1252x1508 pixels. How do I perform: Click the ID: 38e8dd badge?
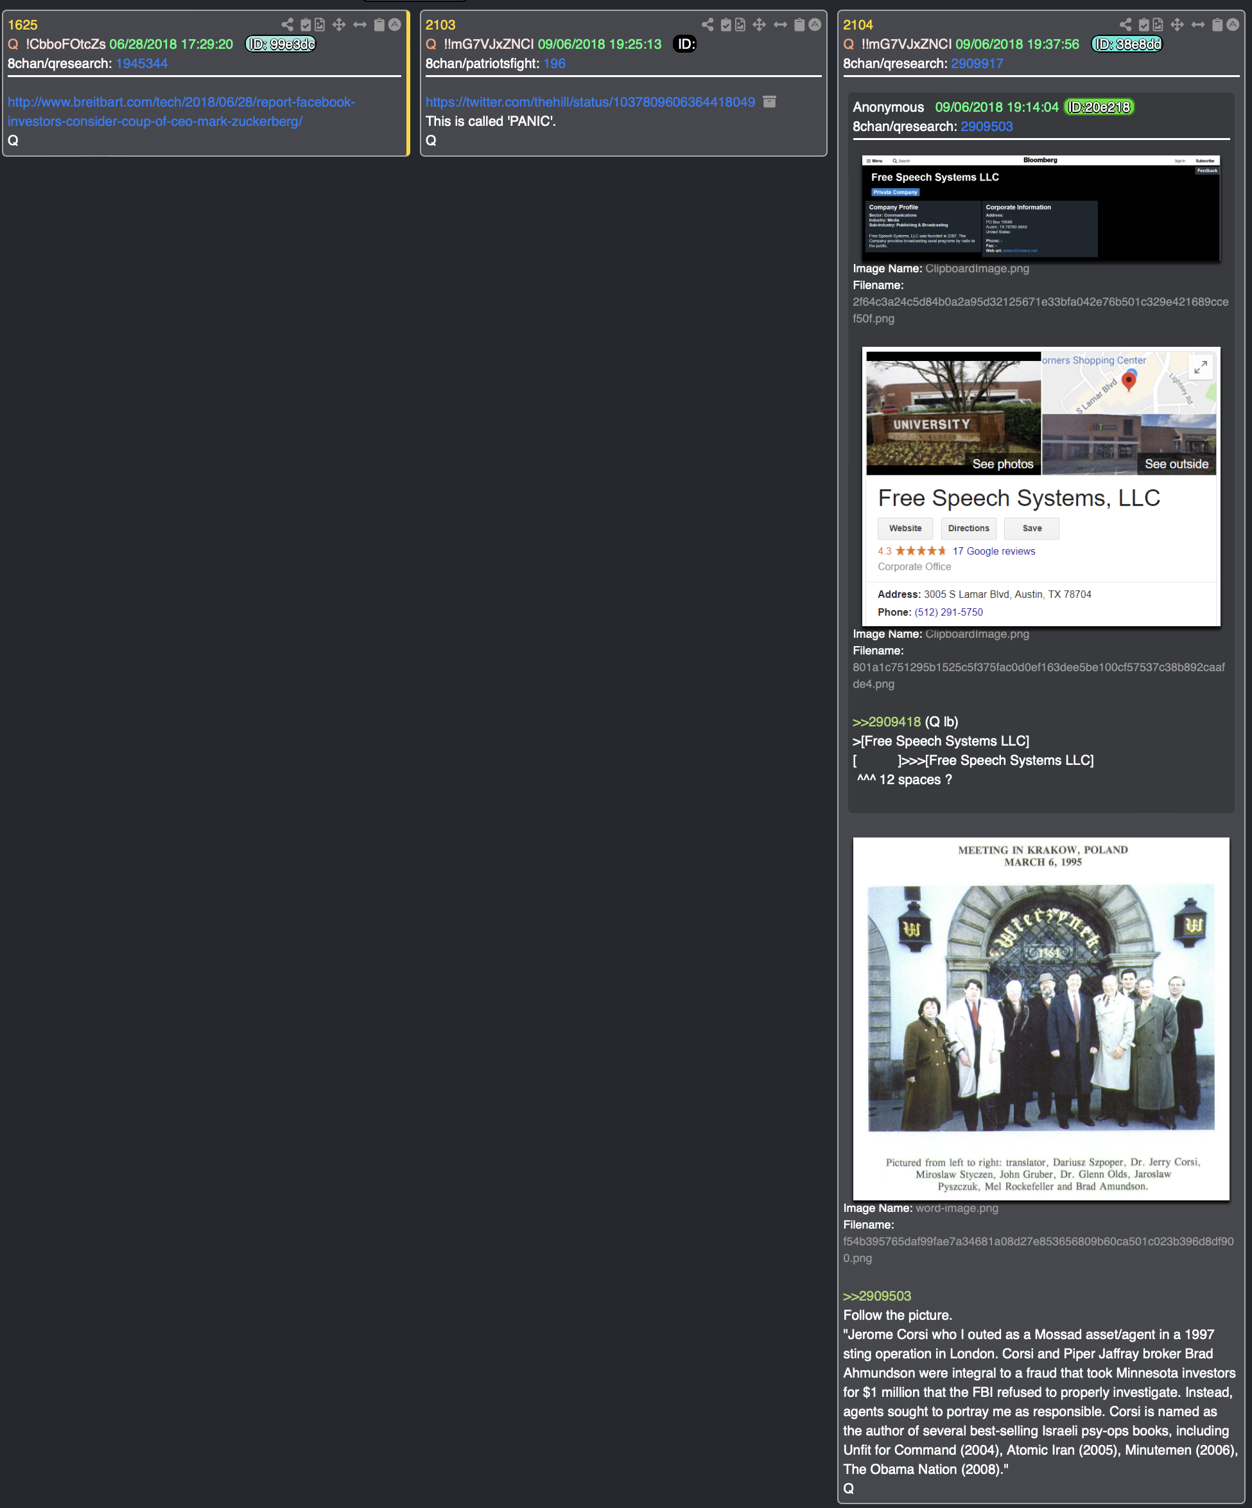pos(1126,44)
